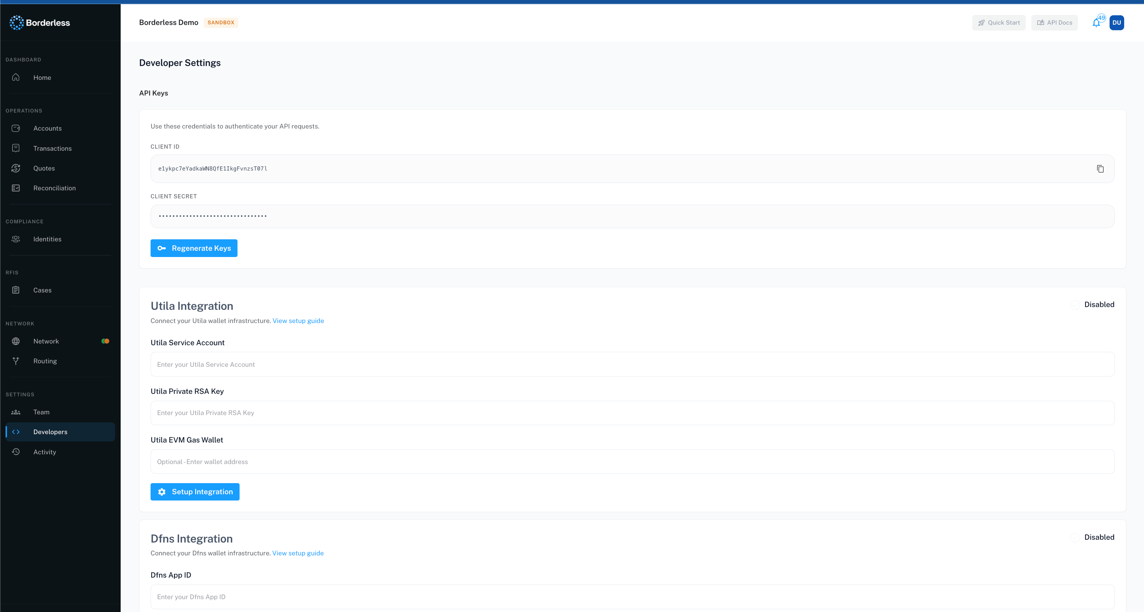Open Cases under RFIs
The height and width of the screenshot is (612, 1144).
60,290
